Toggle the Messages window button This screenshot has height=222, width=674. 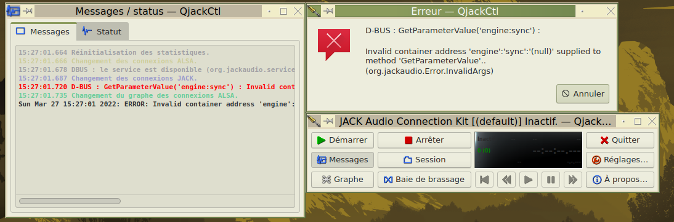click(x=342, y=160)
